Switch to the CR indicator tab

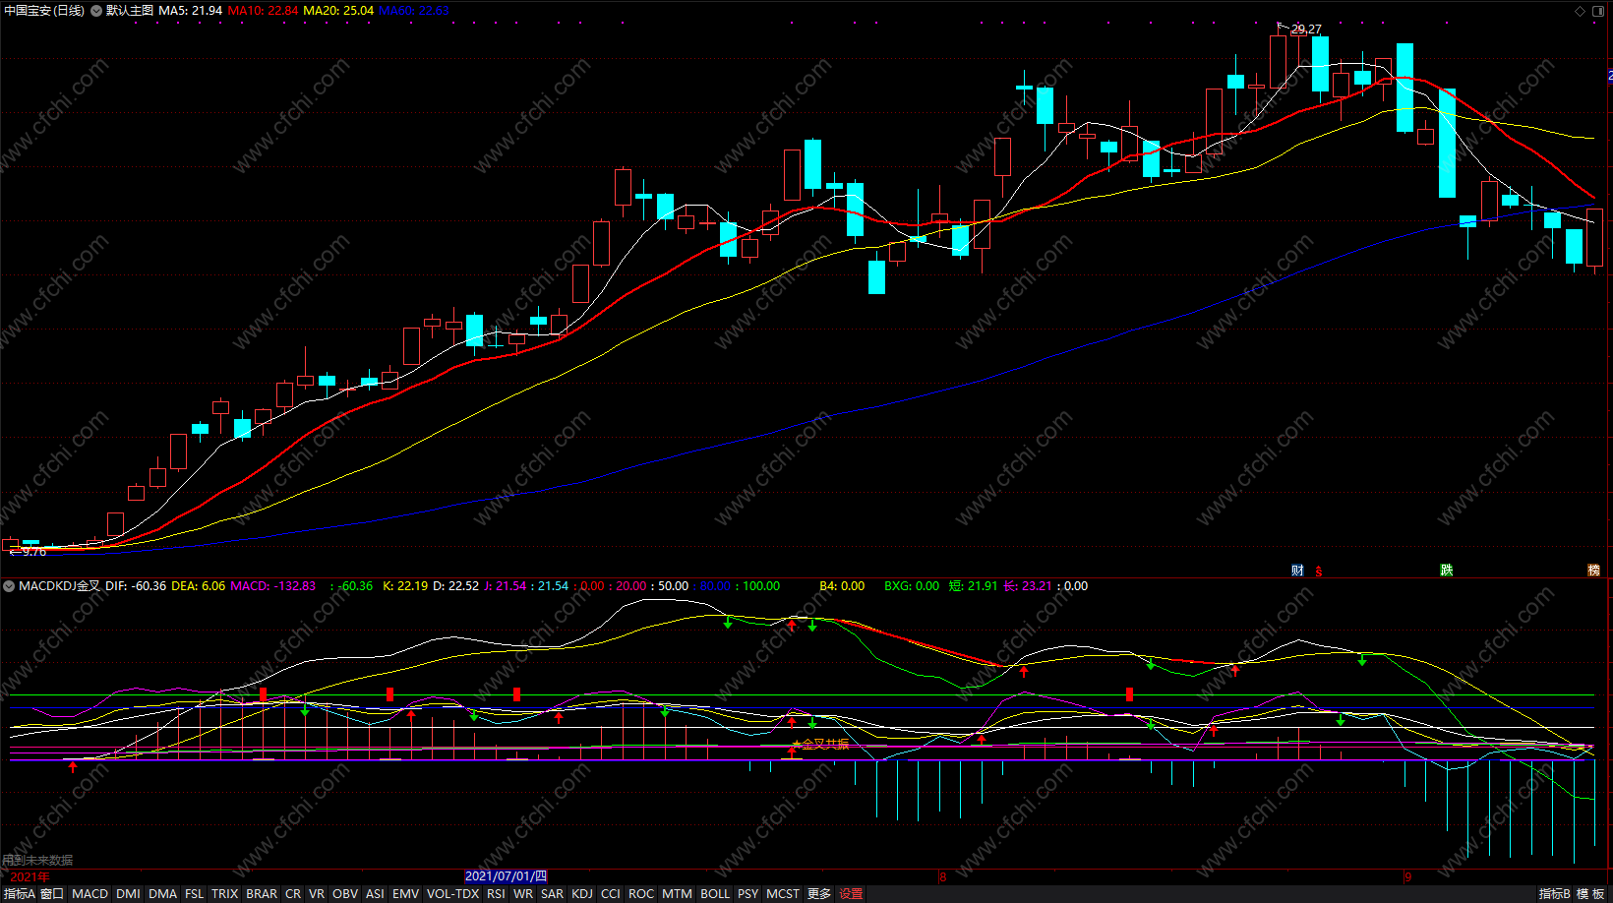click(293, 894)
